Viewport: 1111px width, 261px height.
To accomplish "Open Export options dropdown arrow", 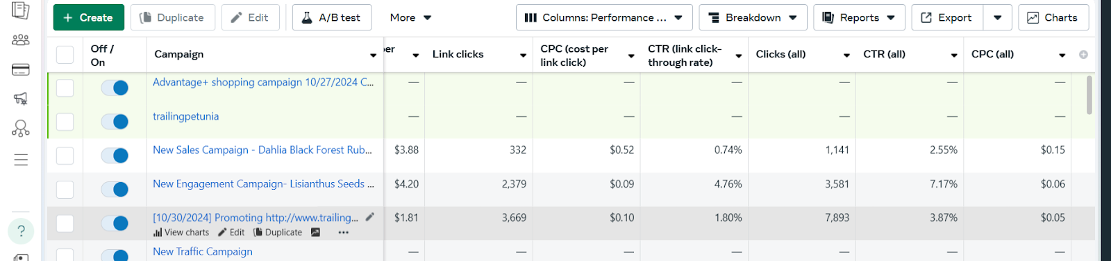I will [998, 17].
